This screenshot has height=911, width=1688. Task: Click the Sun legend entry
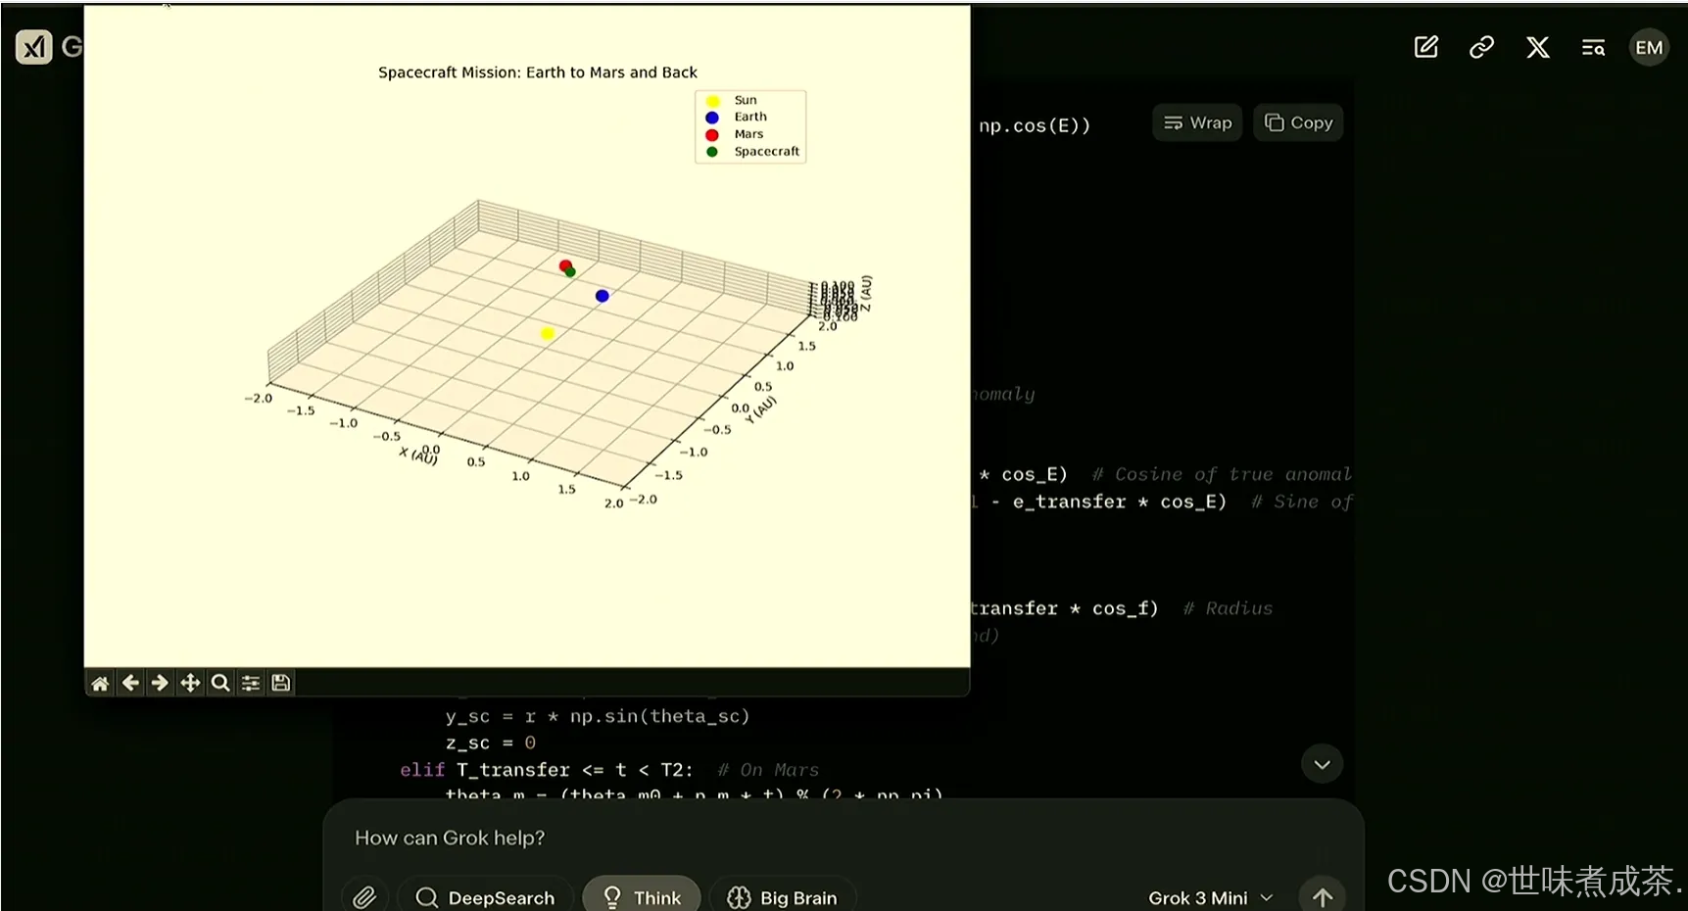(733, 100)
